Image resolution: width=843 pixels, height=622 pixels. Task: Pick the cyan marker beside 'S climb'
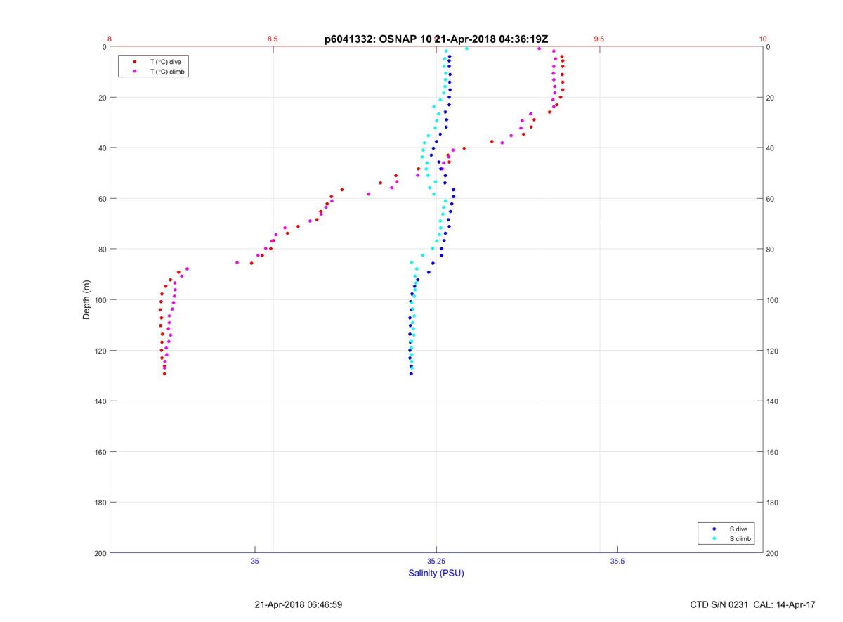[714, 539]
